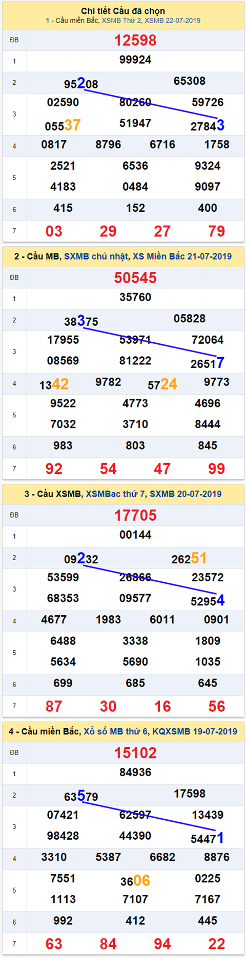Click number 26517 with blue digit
The width and height of the screenshot is (246, 957).
click(x=208, y=362)
